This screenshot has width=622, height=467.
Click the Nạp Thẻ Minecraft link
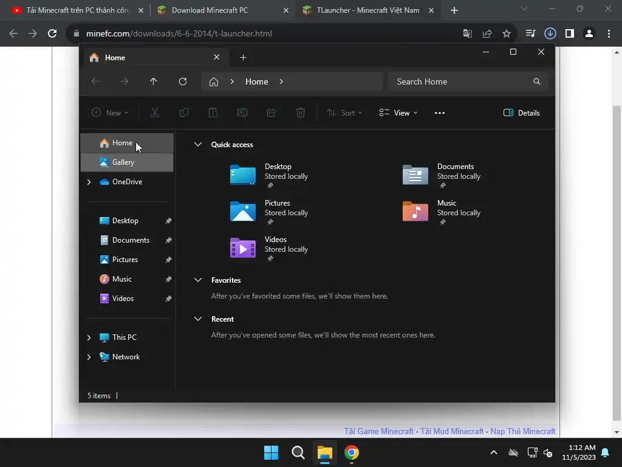click(x=523, y=432)
